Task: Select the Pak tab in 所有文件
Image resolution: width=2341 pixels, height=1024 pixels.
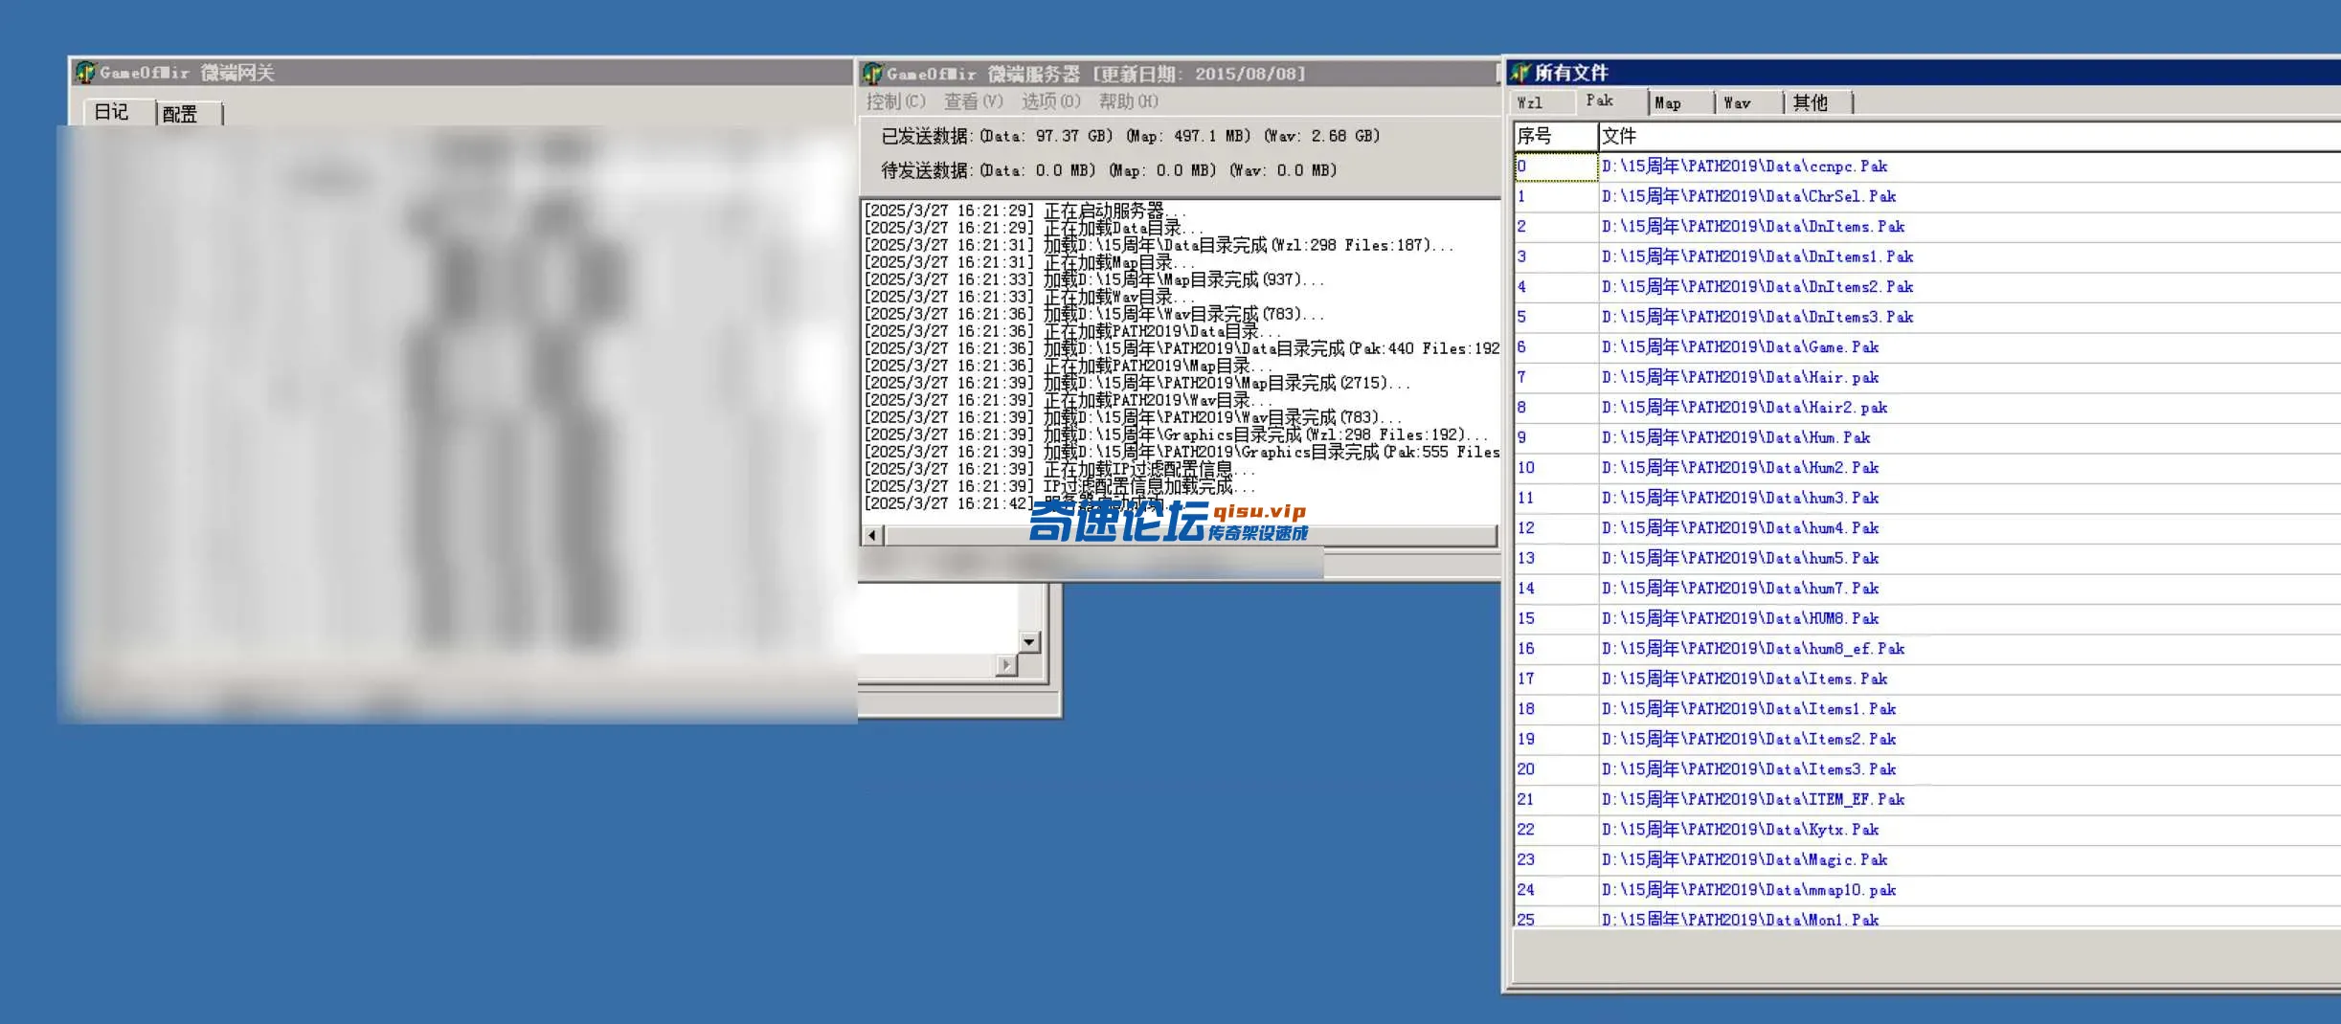Action: click(1611, 100)
